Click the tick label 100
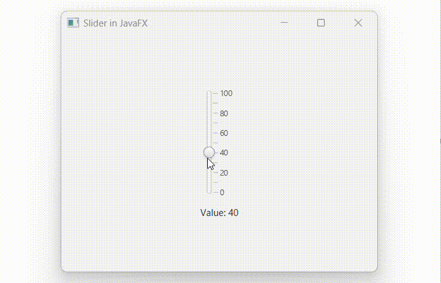Image resolution: width=441 pixels, height=283 pixels. 226,93
